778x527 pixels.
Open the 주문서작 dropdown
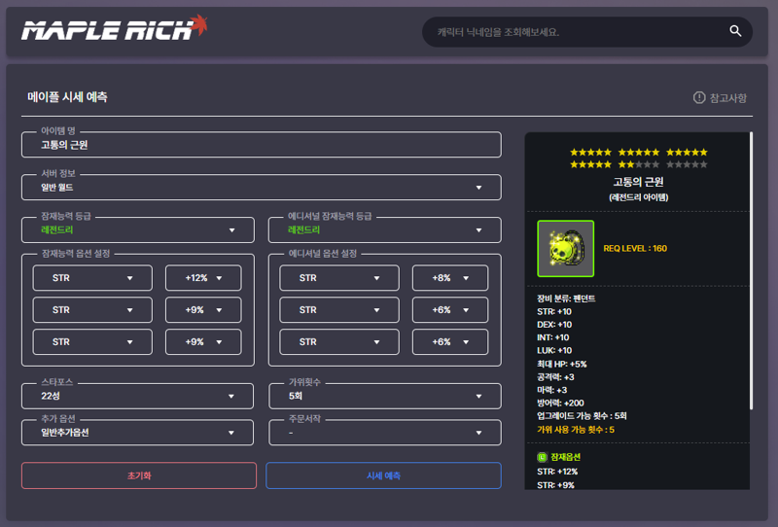click(385, 433)
